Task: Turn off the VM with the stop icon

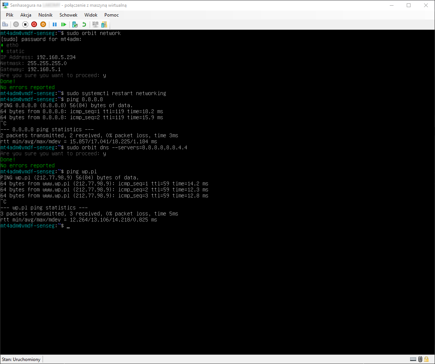Action: [25, 24]
